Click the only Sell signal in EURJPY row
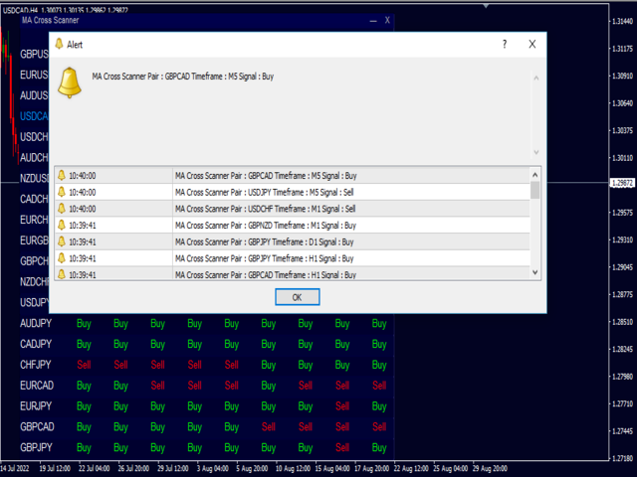The height and width of the screenshot is (477, 637). click(x=342, y=406)
